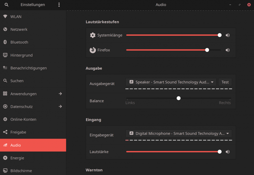Mute Systemklänge with its speaker icon
Screen dimensions: 254x175
coord(228,35)
